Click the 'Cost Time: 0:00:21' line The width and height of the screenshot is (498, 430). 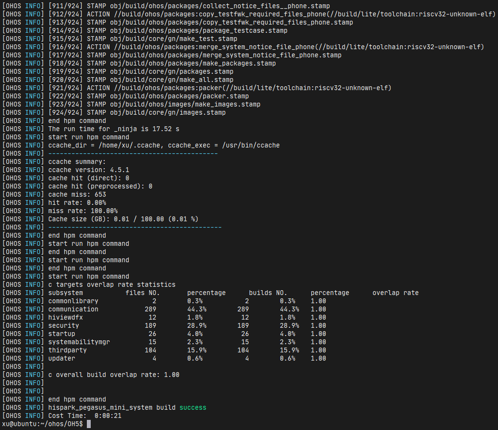point(85,416)
